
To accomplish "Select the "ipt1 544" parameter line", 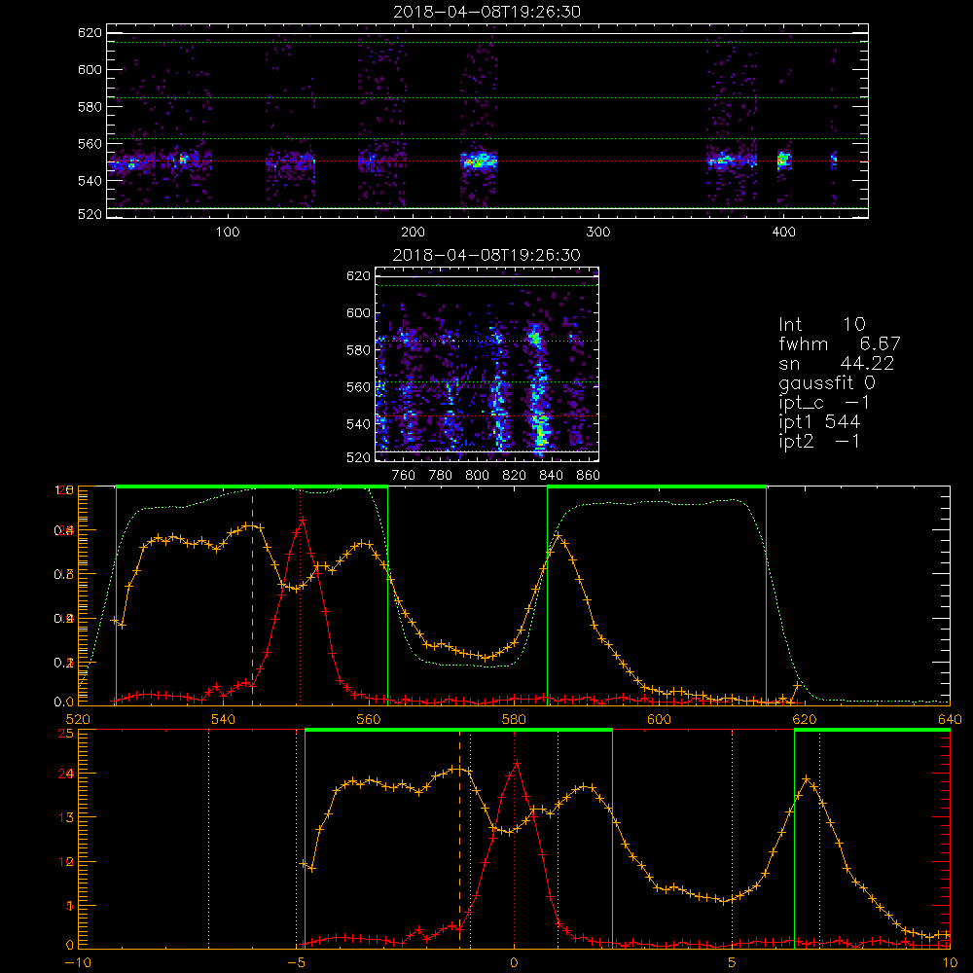I will pos(819,422).
